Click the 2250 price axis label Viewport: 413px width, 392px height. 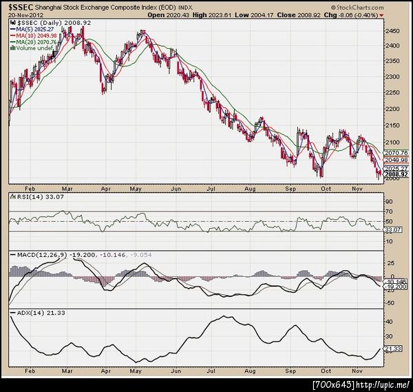pyautogui.click(x=392, y=92)
